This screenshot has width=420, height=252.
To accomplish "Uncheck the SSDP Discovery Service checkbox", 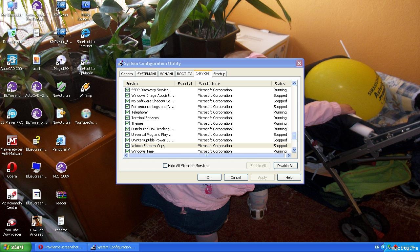I will click(128, 90).
